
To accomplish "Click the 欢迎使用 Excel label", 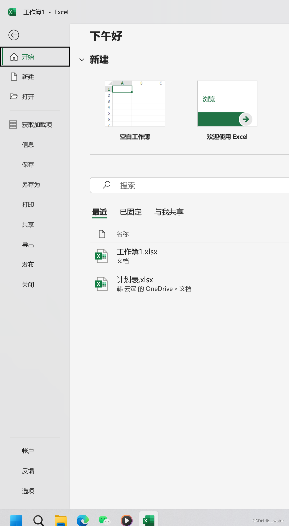I will point(227,137).
